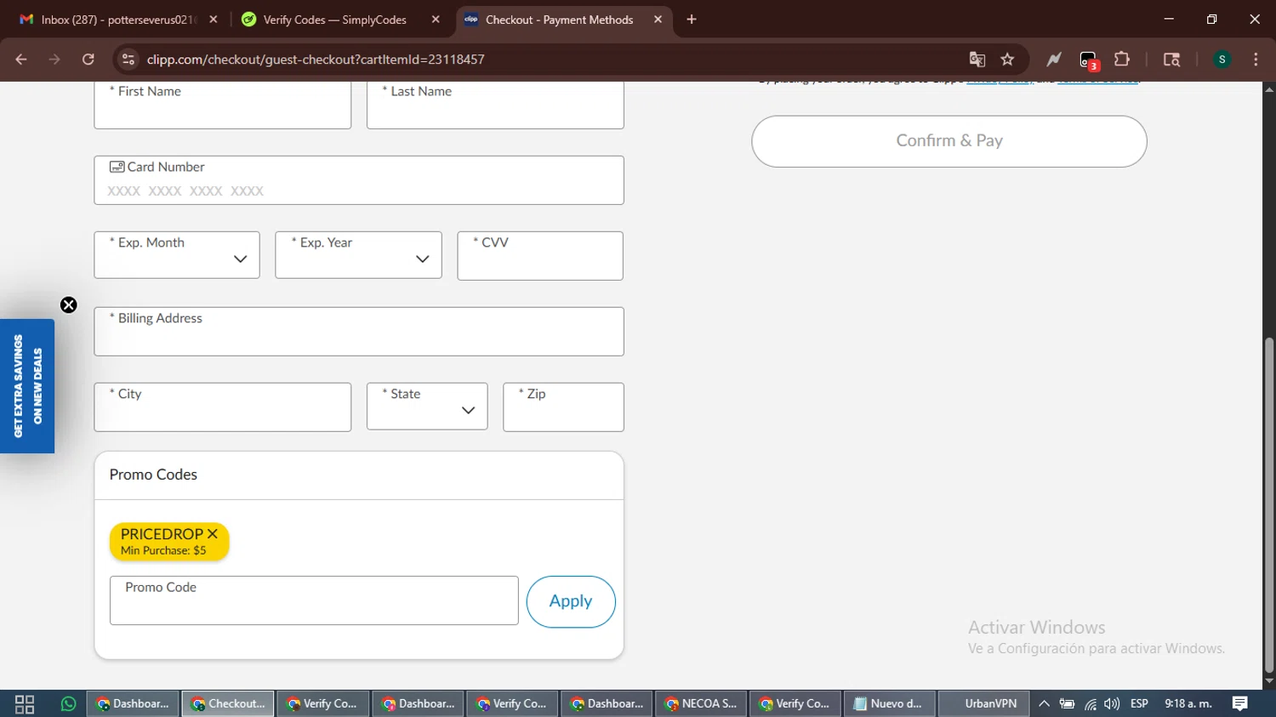Bookmark this page with the star icon

click(x=1008, y=60)
